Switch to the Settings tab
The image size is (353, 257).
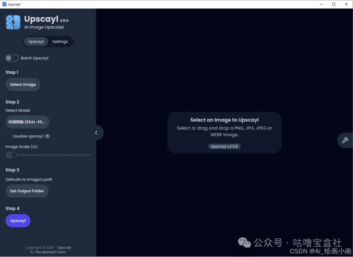pyautogui.click(x=60, y=42)
